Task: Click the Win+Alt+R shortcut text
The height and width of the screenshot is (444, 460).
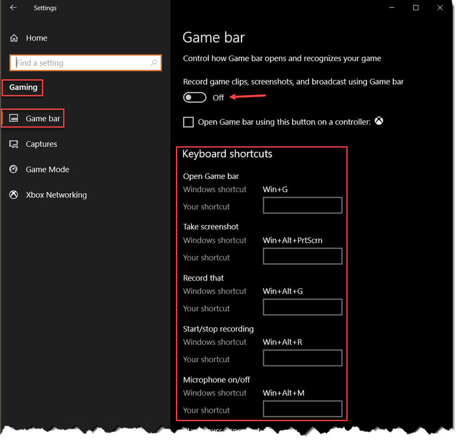Action: (282, 342)
